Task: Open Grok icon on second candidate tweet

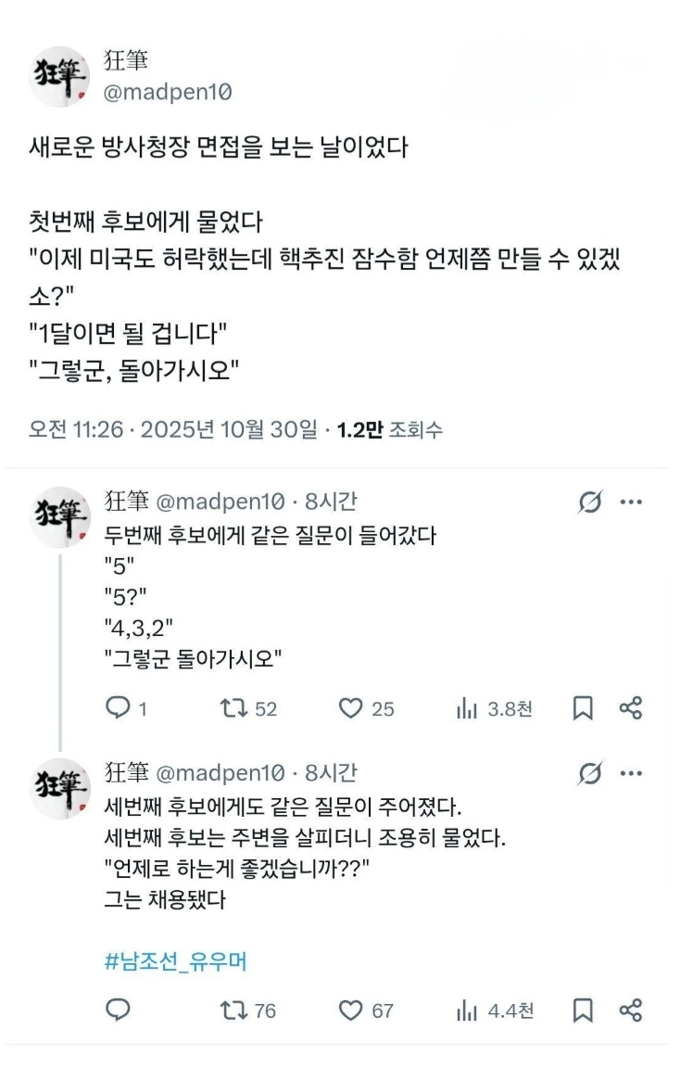Action: 588,502
